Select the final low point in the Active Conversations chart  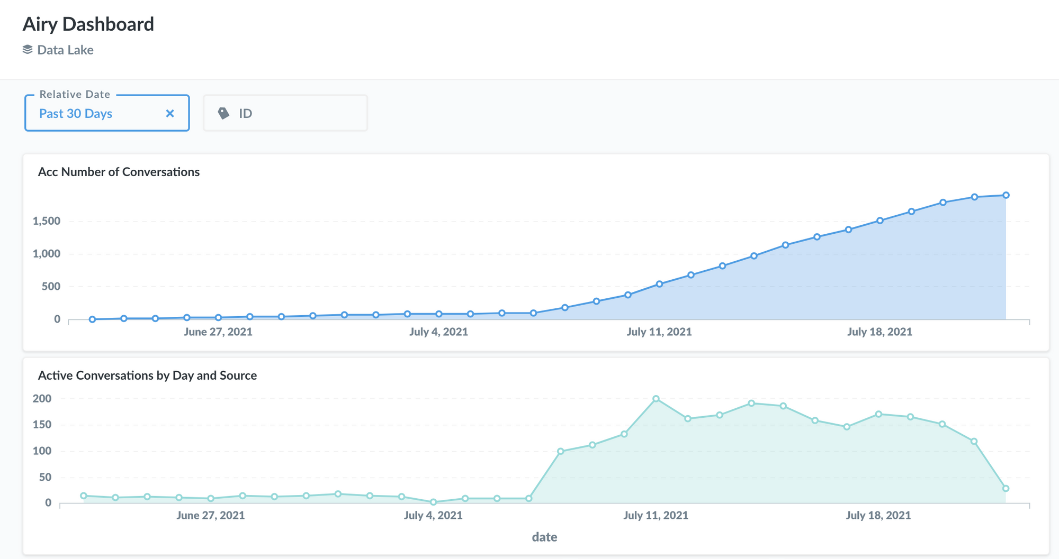(x=1006, y=489)
